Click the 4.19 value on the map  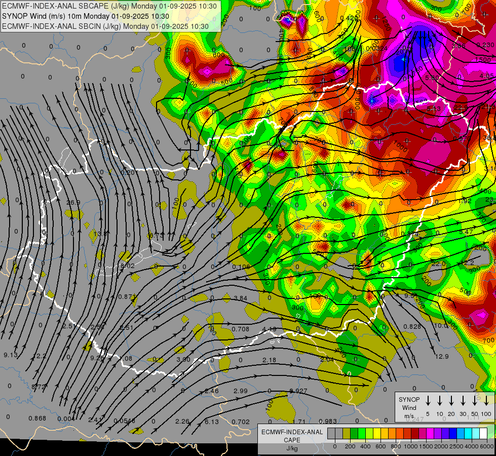click(x=269, y=329)
